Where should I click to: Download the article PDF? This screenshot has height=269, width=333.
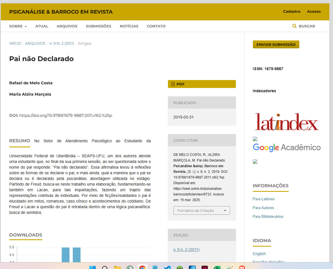tap(202, 84)
